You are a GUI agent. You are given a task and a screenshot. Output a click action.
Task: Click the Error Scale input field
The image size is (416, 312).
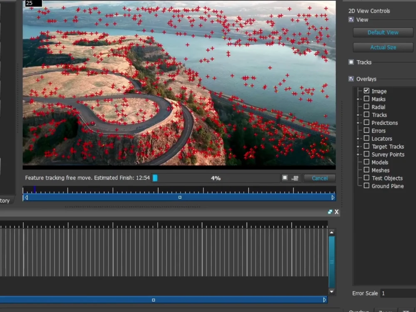click(398, 293)
